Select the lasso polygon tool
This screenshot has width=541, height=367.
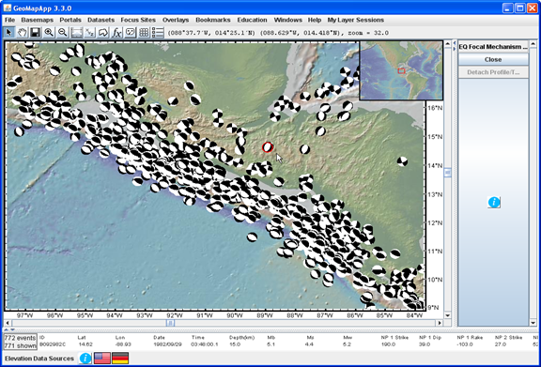[103, 33]
